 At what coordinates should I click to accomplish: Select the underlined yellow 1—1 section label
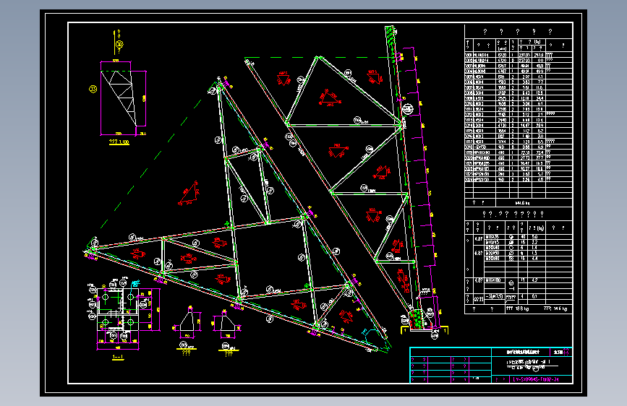(x=118, y=358)
